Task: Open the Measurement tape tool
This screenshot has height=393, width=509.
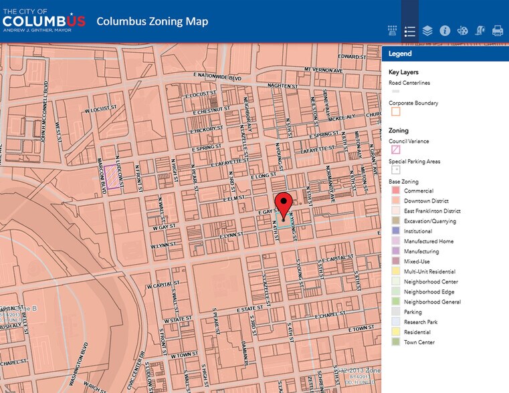Action: click(480, 31)
